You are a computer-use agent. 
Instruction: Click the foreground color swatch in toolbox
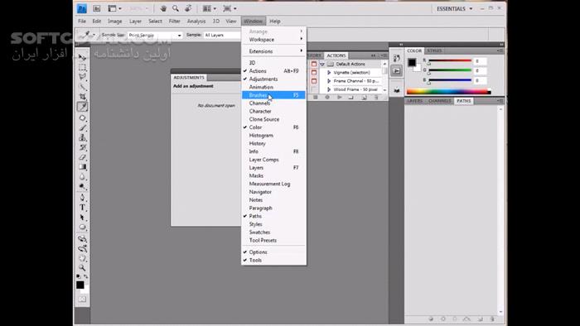pyautogui.click(x=80, y=285)
